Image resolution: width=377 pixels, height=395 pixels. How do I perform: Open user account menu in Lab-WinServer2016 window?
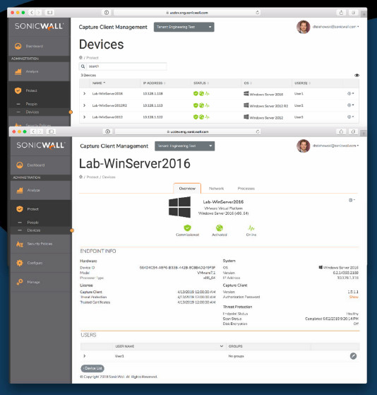tap(335, 146)
